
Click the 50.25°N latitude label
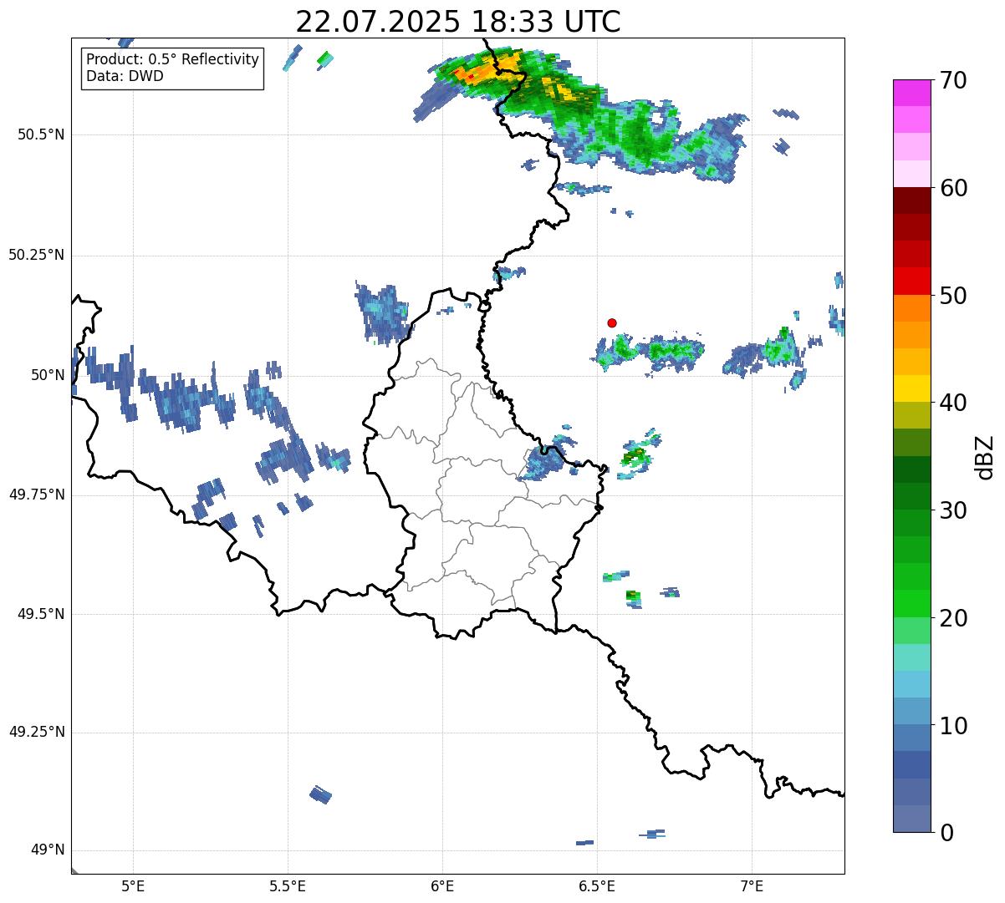click(x=37, y=255)
